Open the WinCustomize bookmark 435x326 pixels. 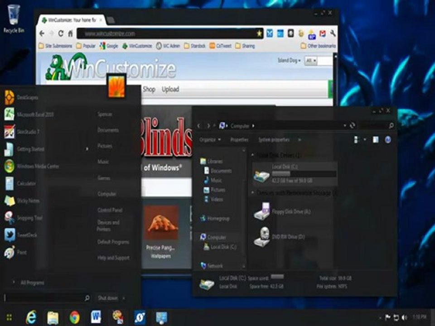click(x=137, y=46)
